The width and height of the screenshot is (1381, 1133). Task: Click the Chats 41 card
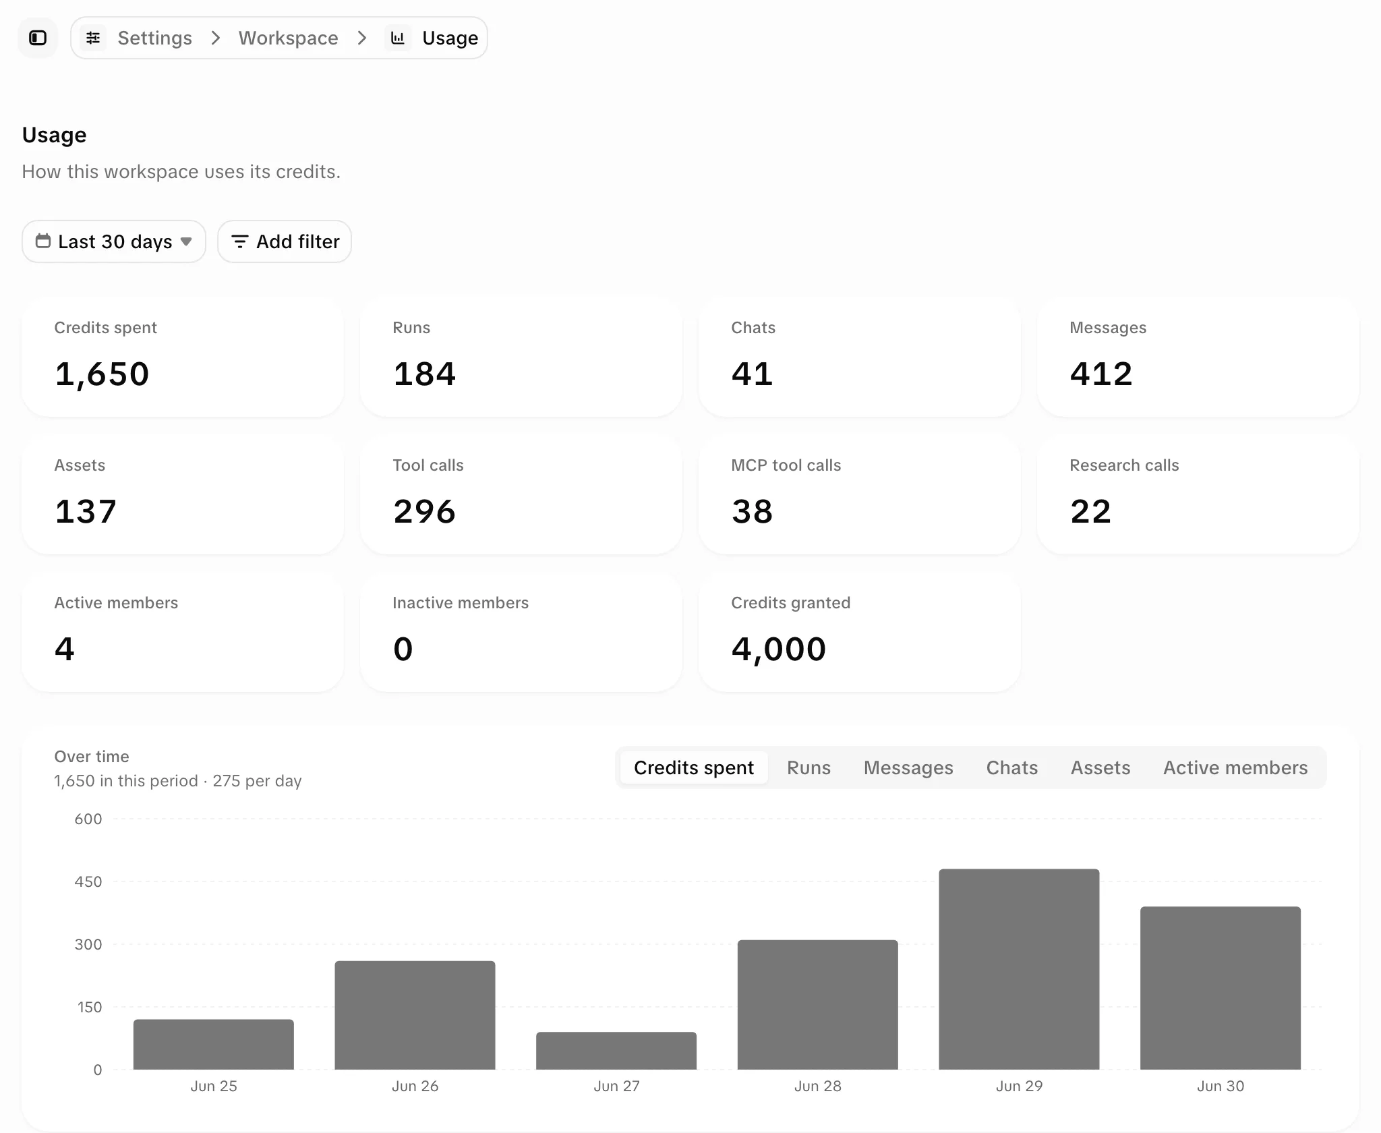tap(860, 357)
